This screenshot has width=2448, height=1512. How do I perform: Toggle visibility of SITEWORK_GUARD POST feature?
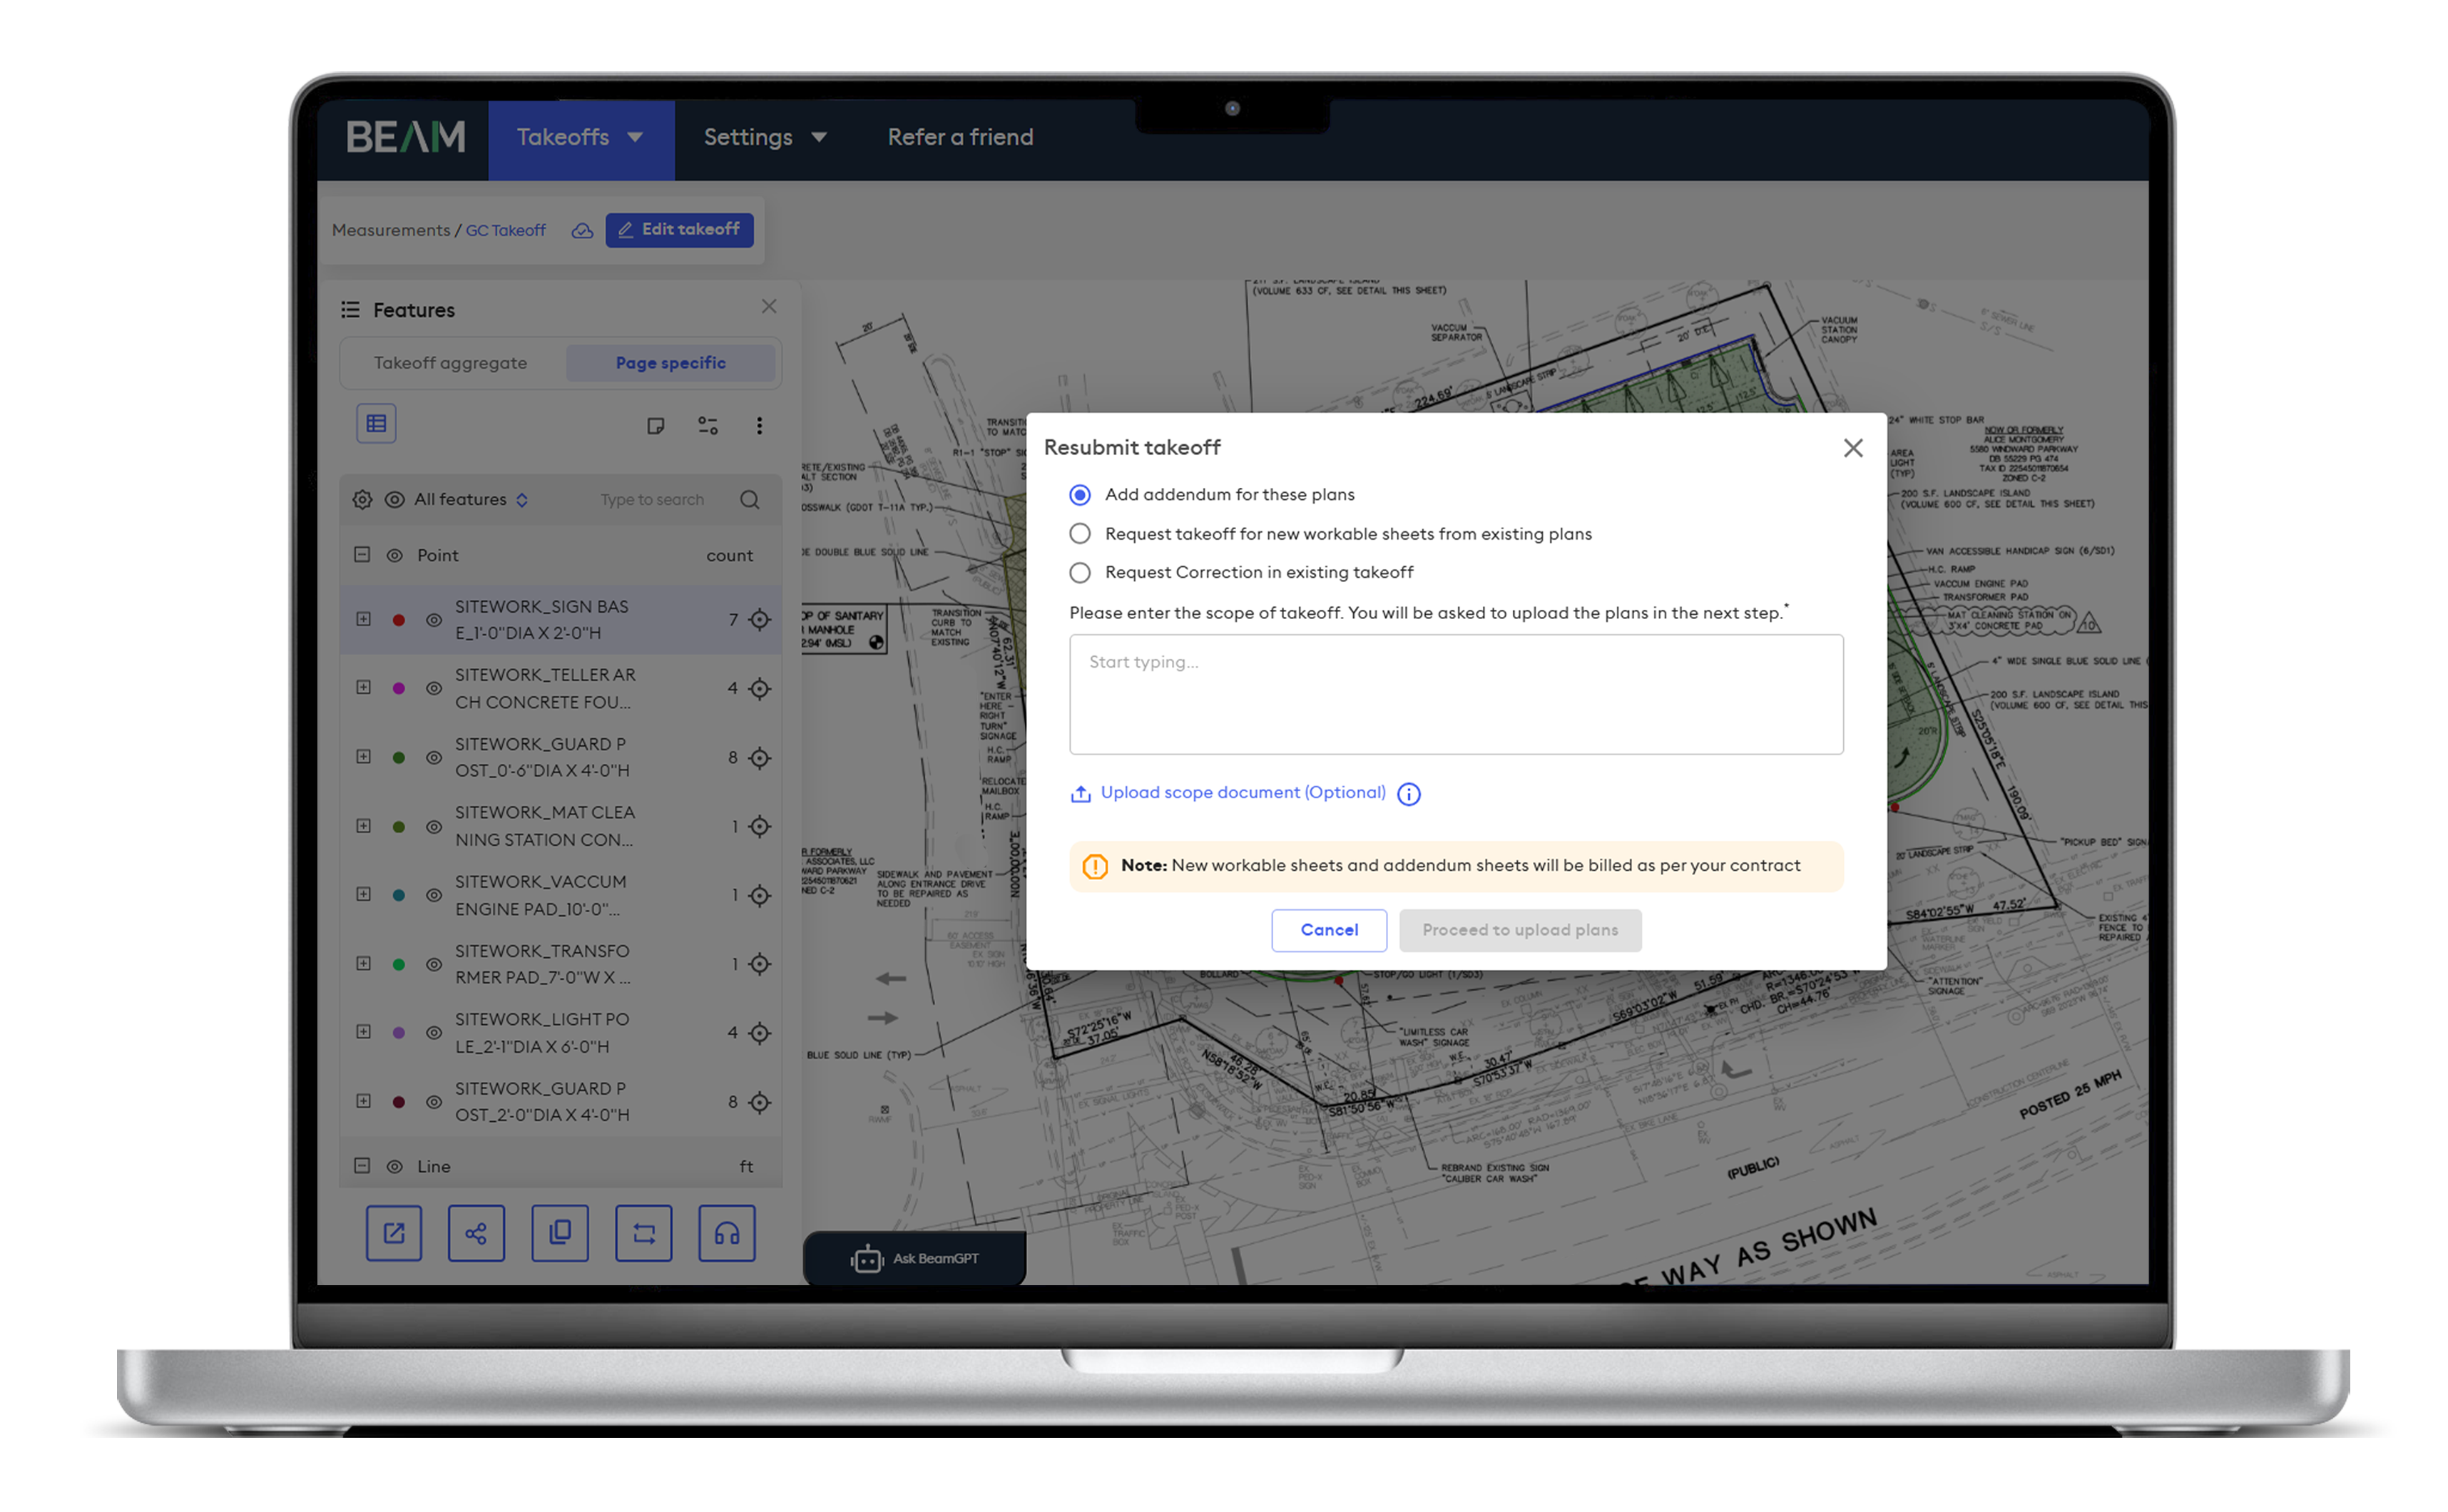tap(433, 757)
